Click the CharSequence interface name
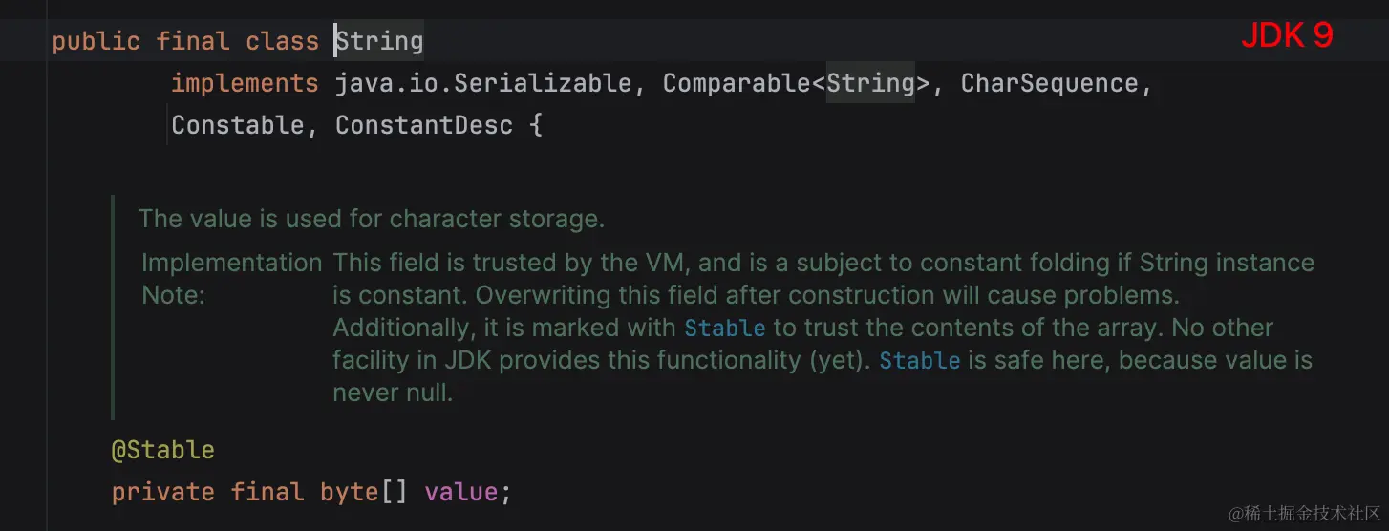Viewport: 1389px width, 531px height. (1049, 84)
